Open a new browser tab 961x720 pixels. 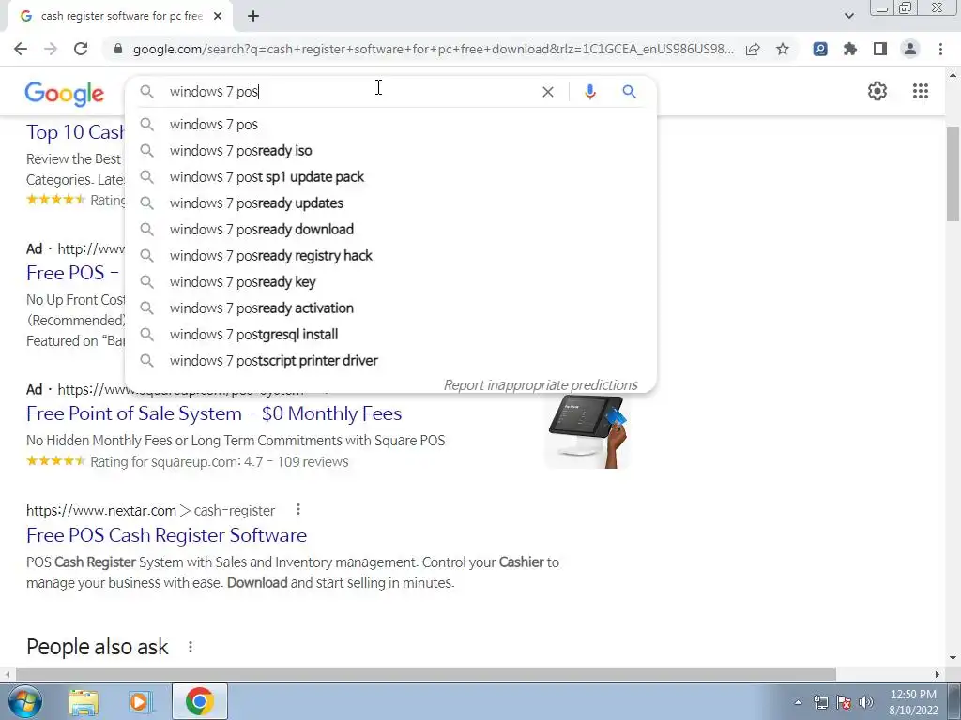253,16
